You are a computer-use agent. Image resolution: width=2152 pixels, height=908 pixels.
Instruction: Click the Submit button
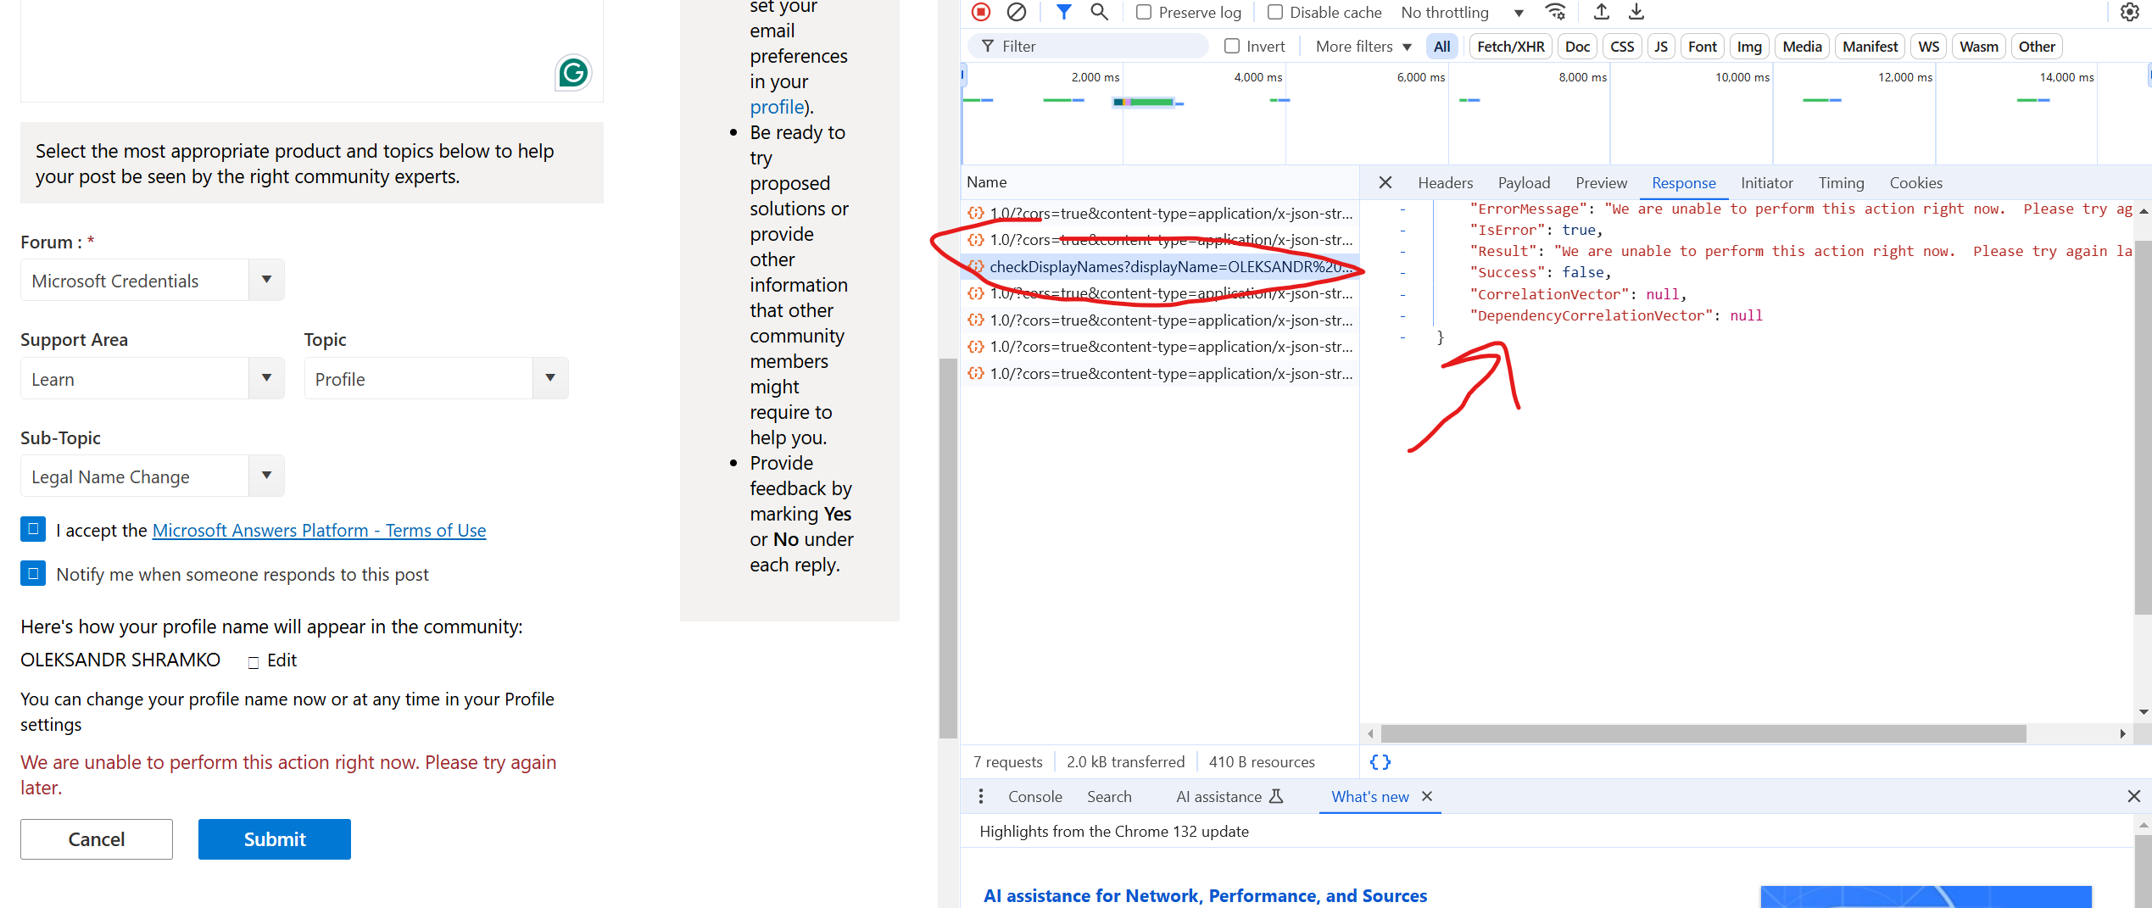pos(275,839)
